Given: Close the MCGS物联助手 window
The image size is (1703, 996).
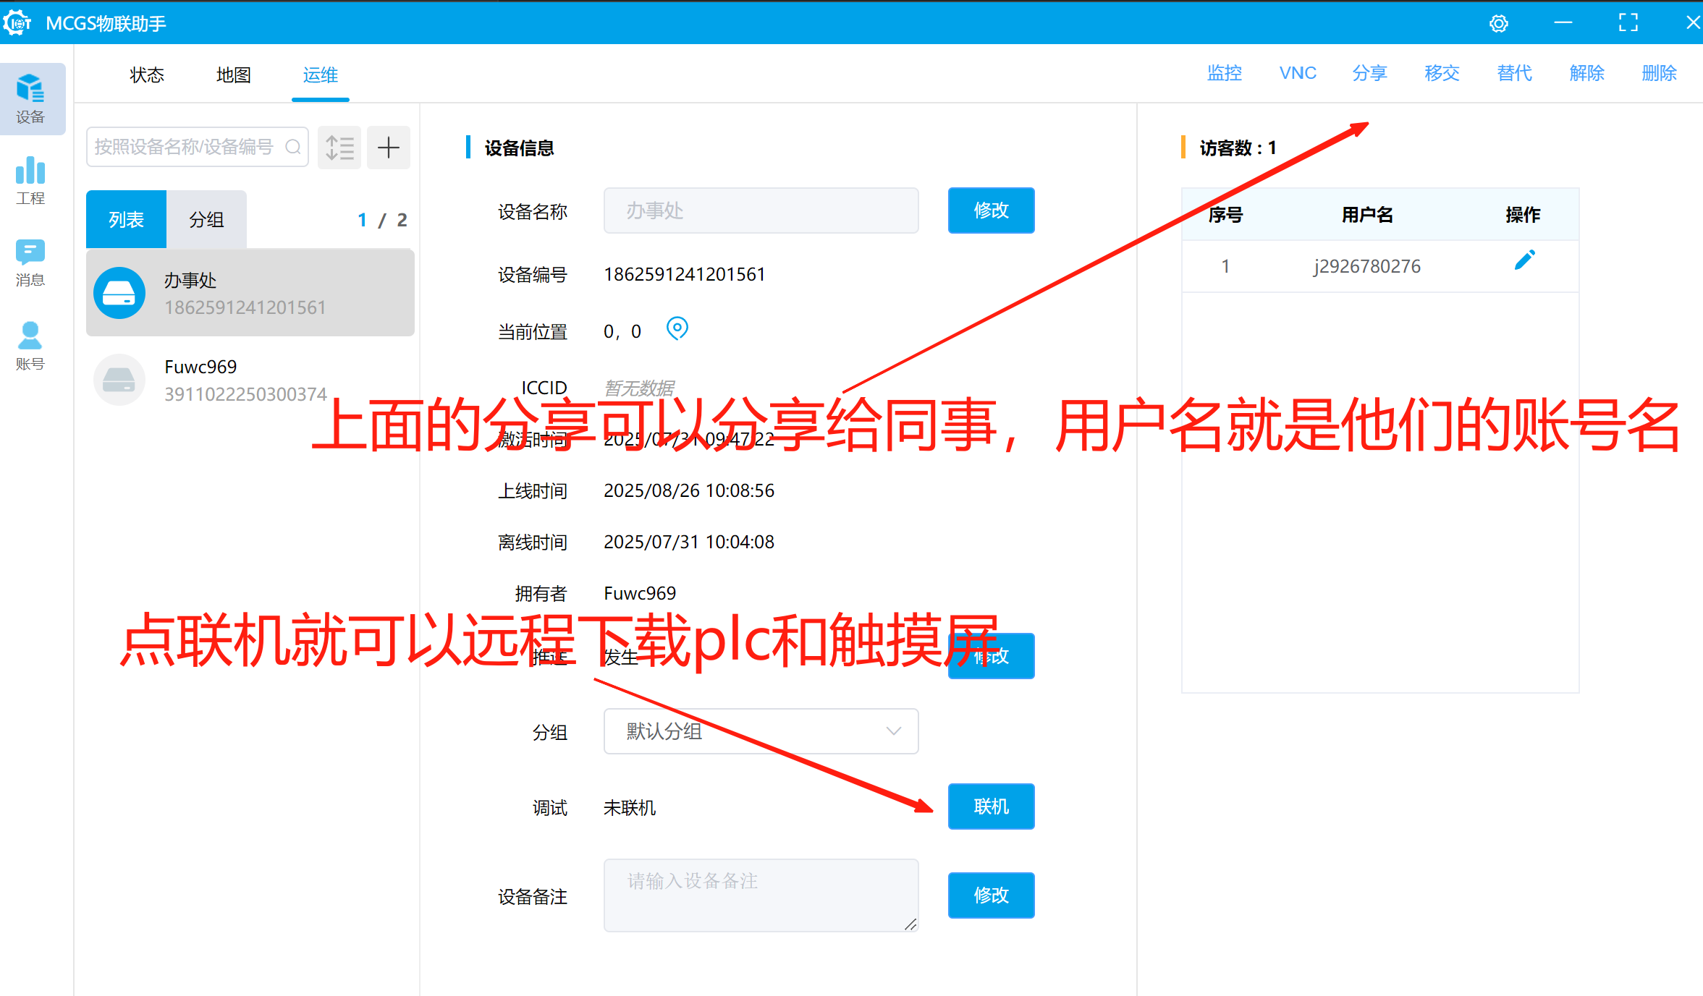Looking at the screenshot, I should click(x=1693, y=23).
